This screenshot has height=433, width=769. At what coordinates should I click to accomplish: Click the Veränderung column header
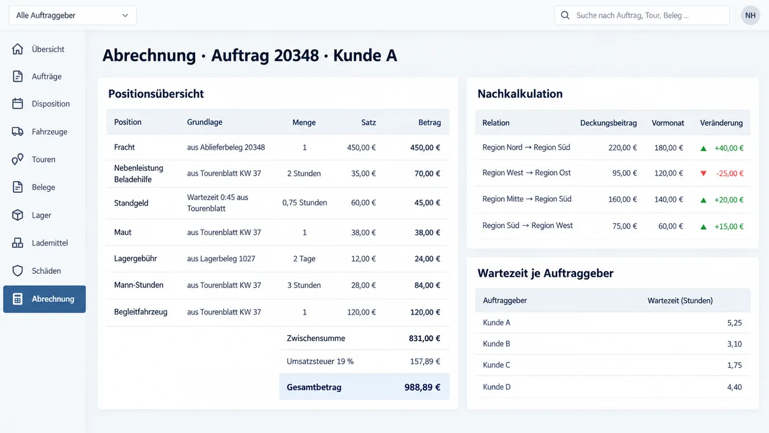pyautogui.click(x=721, y=123)
